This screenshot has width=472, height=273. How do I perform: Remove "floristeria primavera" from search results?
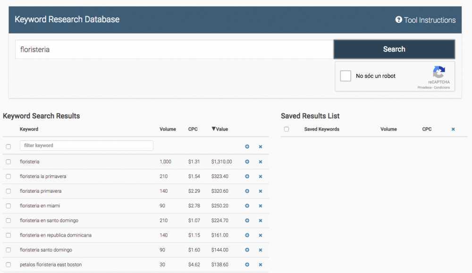[x=260, y=191]
